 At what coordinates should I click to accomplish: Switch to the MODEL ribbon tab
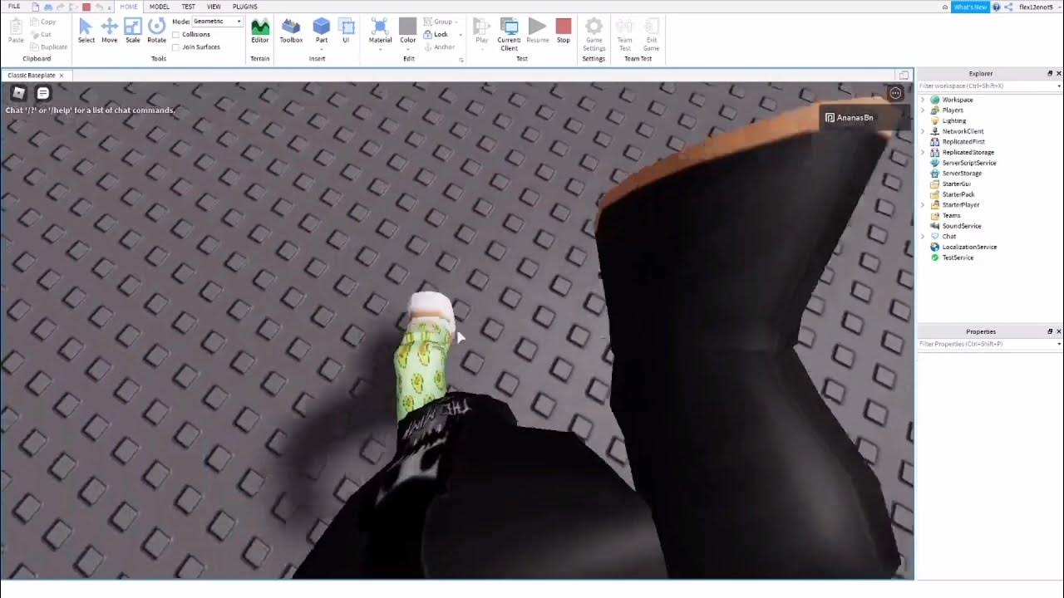pos(159,7)
